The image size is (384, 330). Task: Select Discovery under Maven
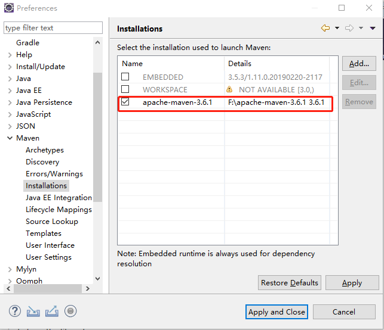[42, 162]
